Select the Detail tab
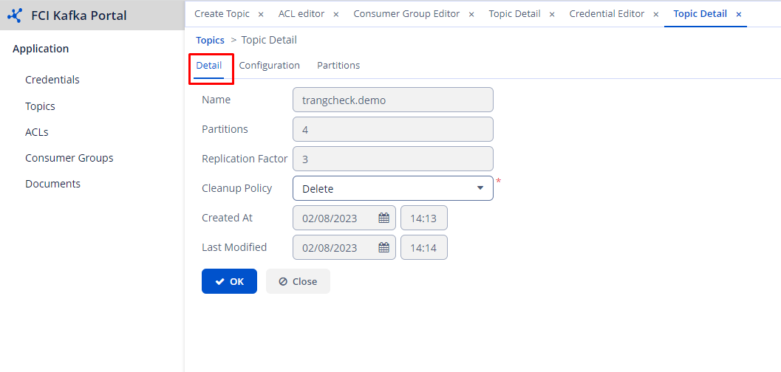Viewport: 781px width, 372px height. click(x=208, y=65)
